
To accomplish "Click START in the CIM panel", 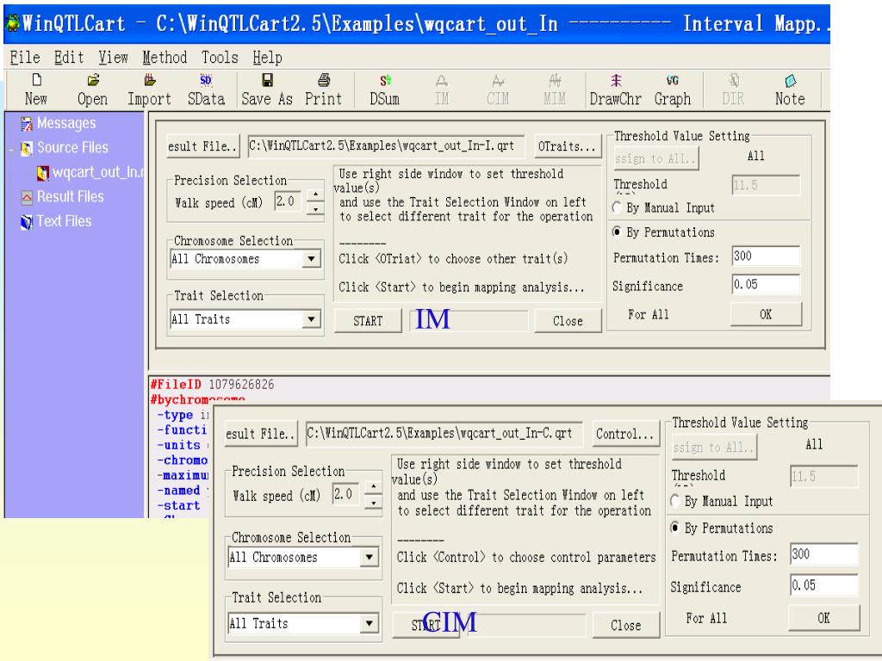I will 425,626.
